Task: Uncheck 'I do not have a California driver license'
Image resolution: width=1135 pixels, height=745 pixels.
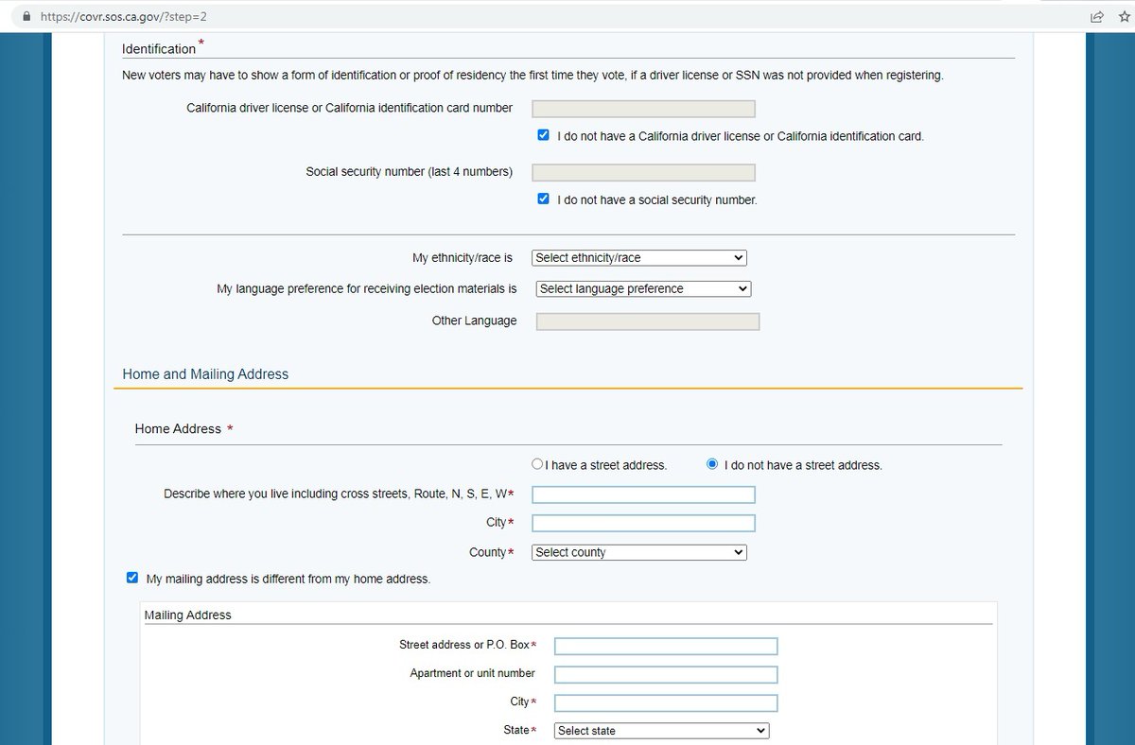Action: [x=543, y=135]
